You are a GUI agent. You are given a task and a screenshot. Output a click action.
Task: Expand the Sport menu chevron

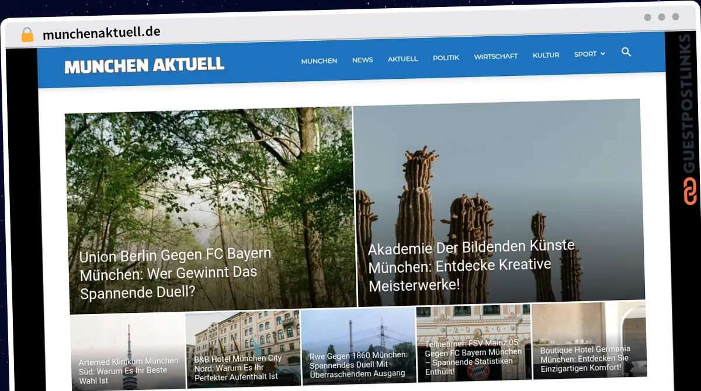coord(603,54)
